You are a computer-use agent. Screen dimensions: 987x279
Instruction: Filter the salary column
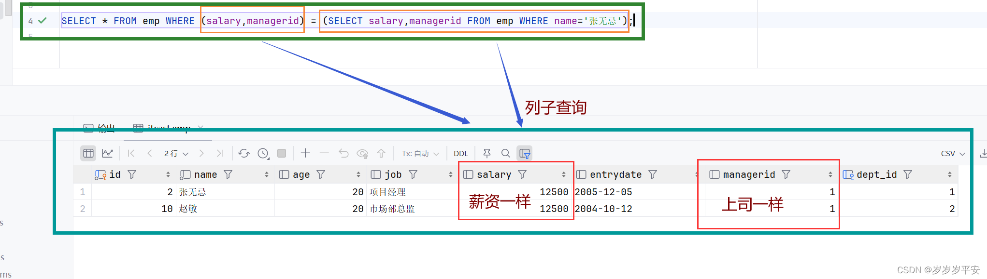pos(522,174)
